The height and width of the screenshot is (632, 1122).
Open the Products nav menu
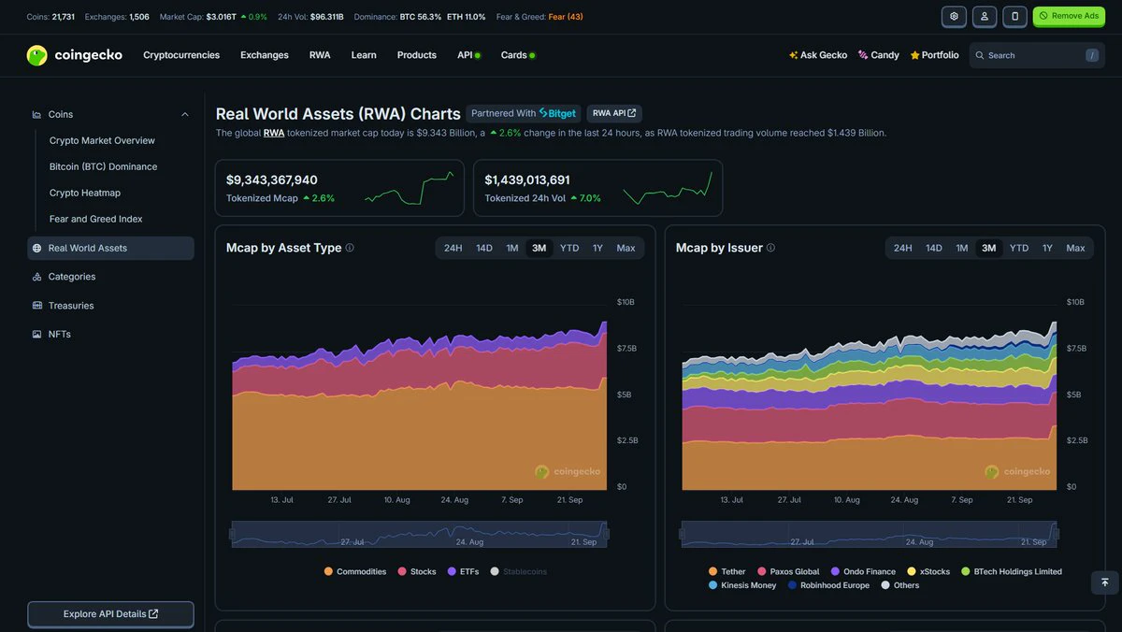tap(417, 55)
